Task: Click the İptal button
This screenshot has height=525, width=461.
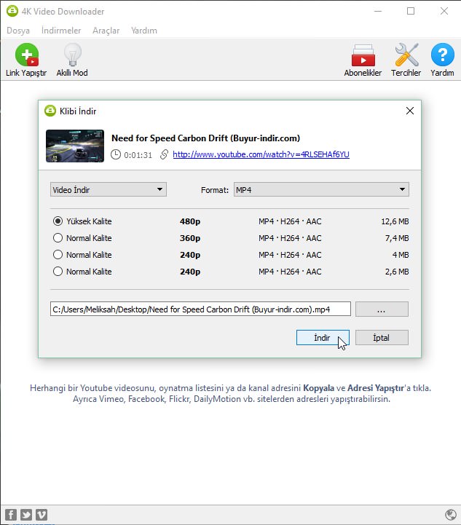Action: click(x=382, y=338)
